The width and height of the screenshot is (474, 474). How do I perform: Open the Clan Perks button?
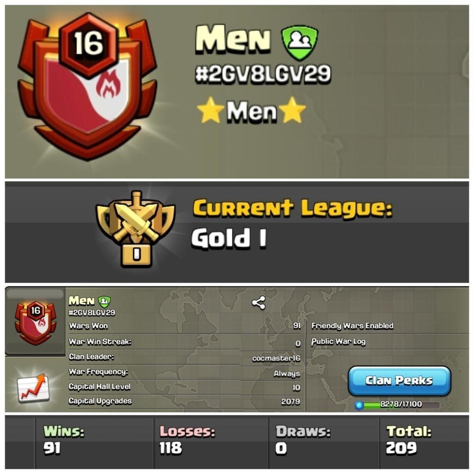coord(399,380)
